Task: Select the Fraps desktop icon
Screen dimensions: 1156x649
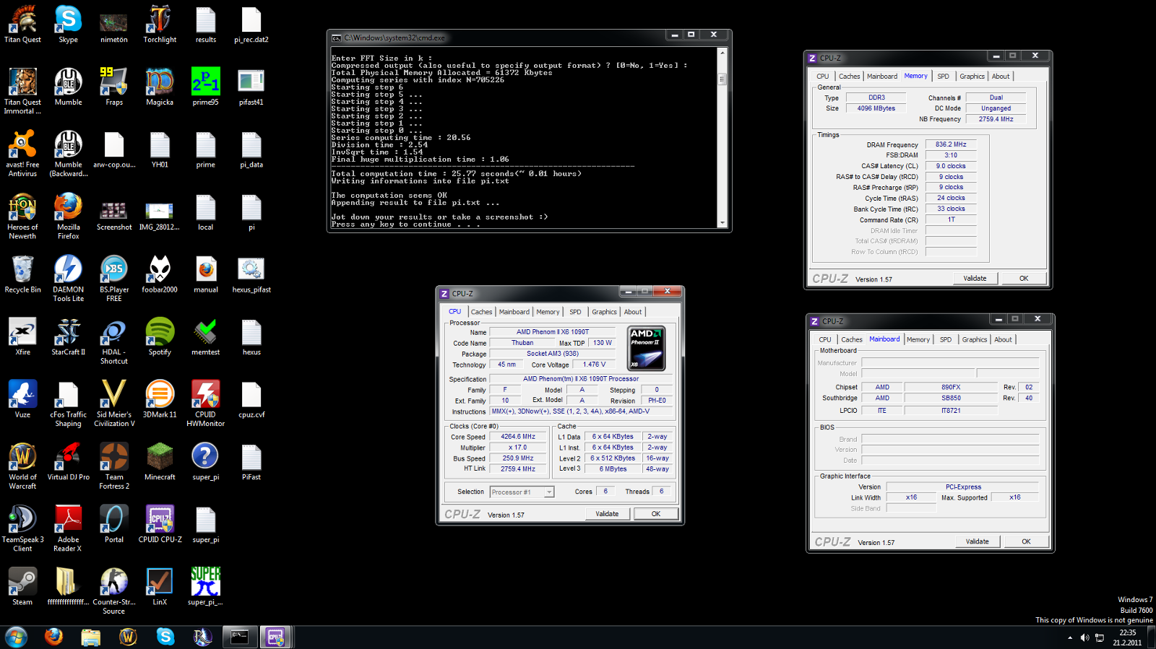Action: tap(114, 87)
